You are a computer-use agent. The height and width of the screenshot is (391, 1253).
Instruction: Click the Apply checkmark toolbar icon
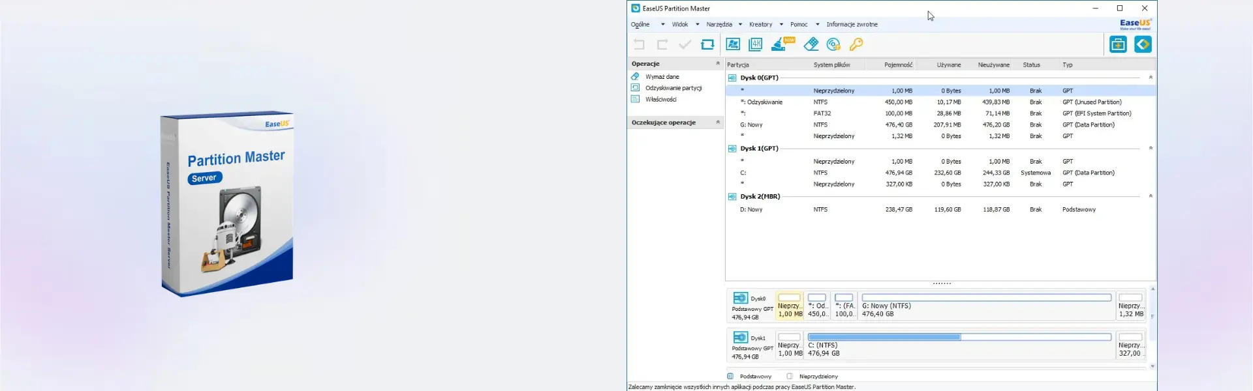coord(685,44)
